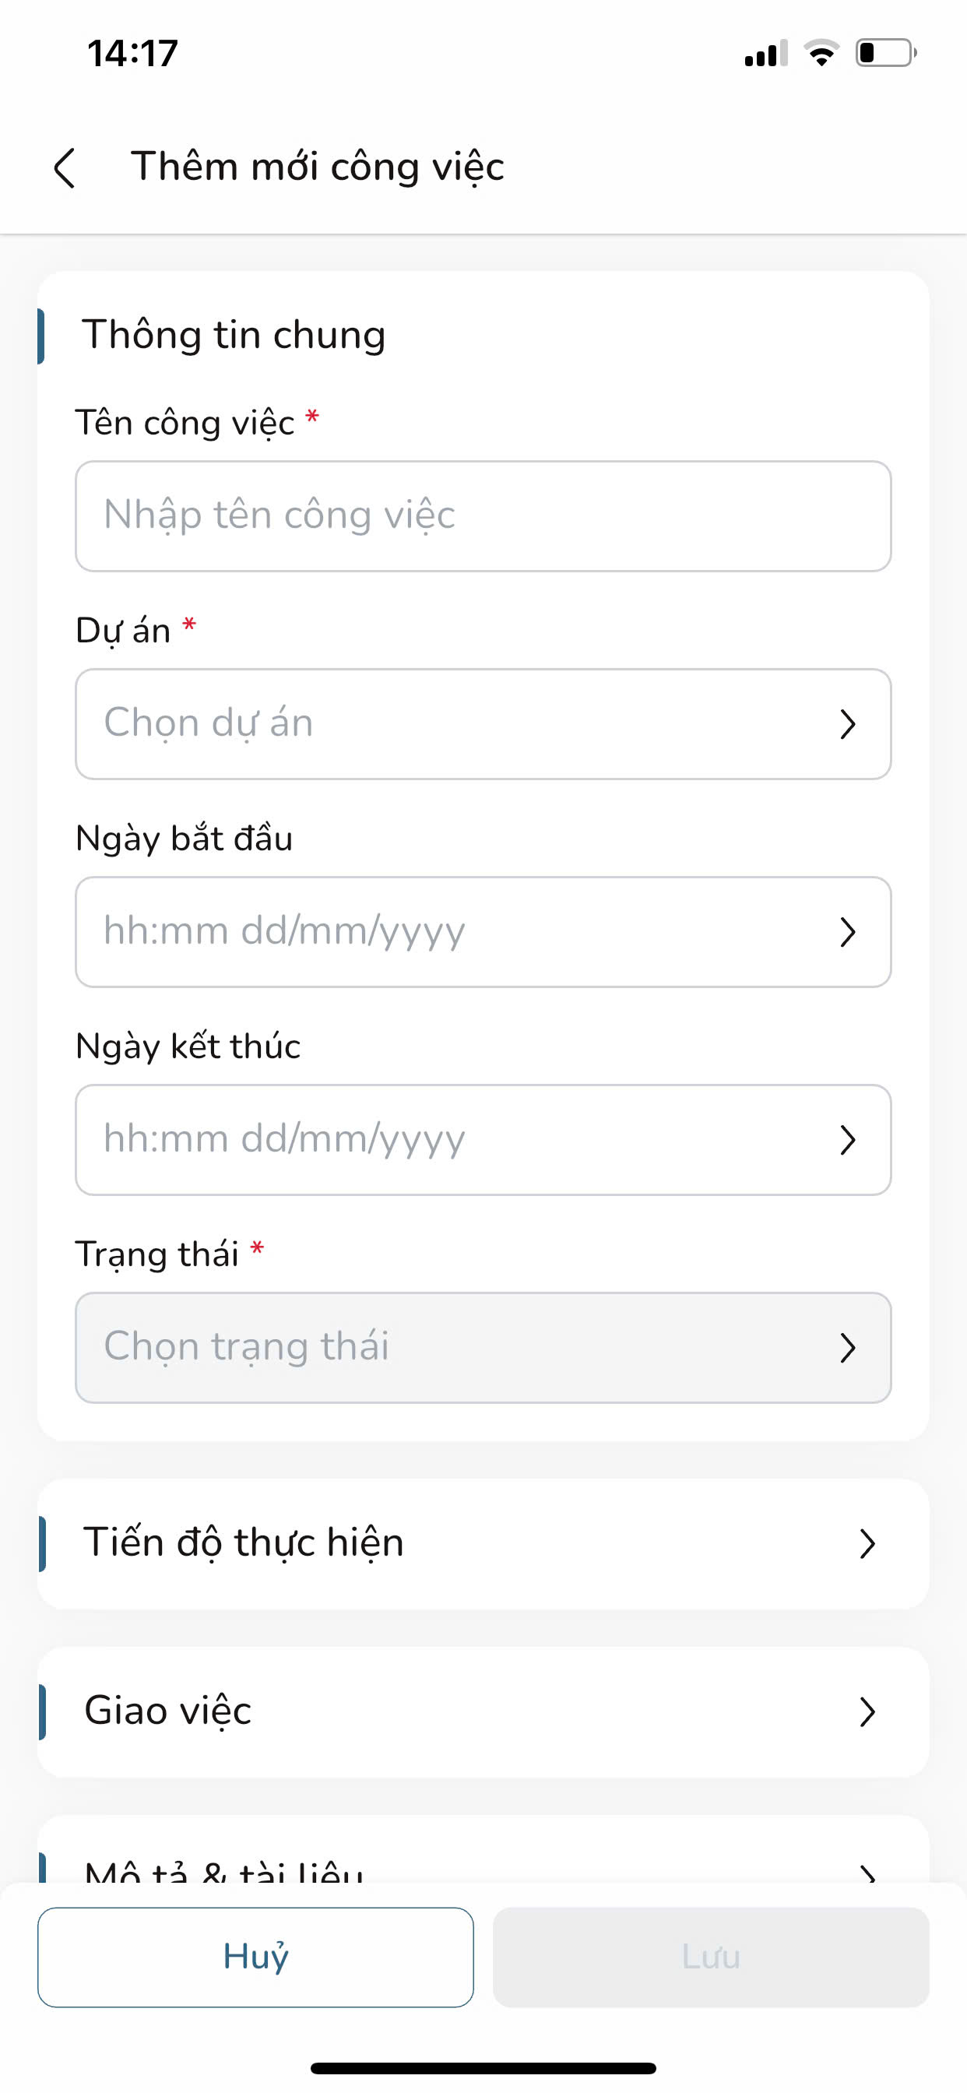
Task: Open the Chọn trạng thái dropdown
Action: 455,1348
